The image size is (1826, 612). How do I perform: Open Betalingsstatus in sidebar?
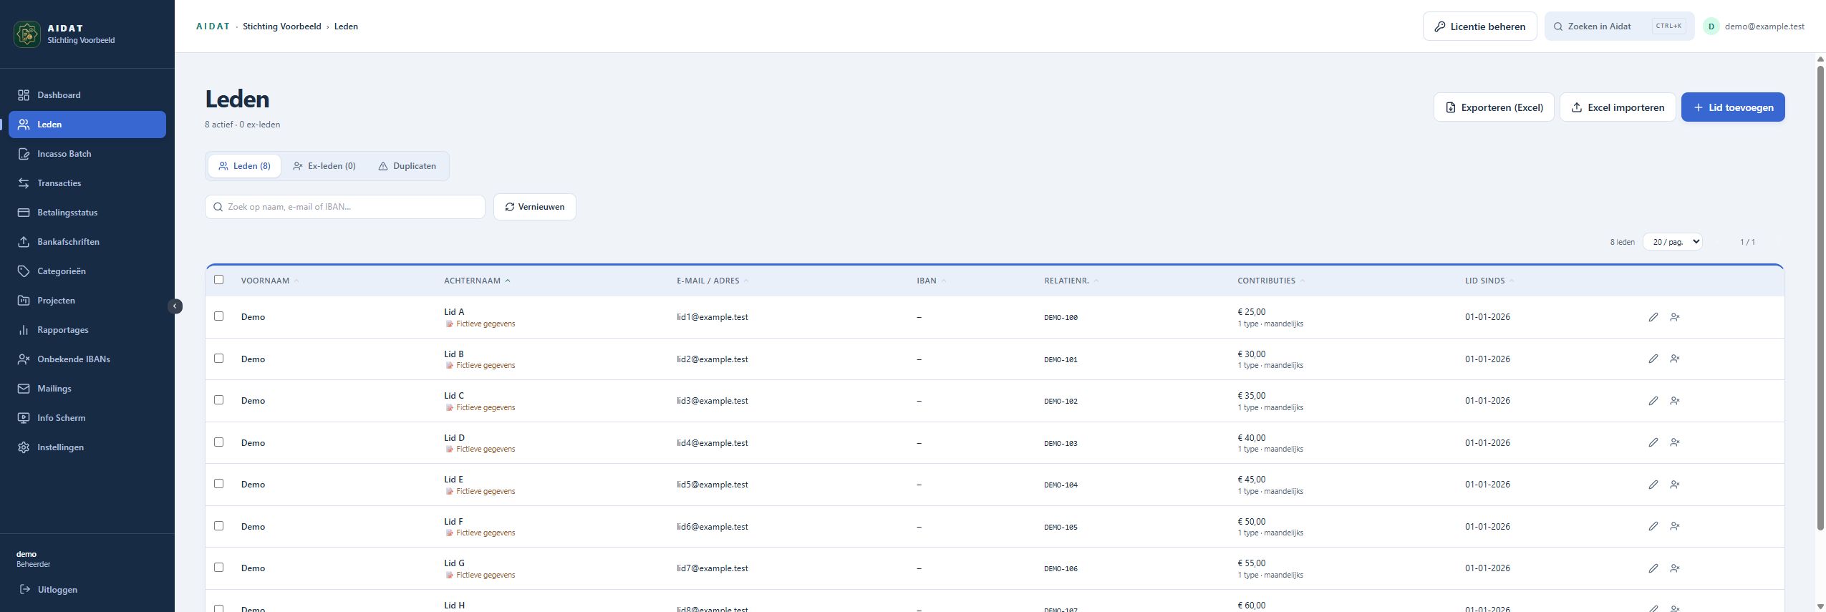tap(87, 213)
